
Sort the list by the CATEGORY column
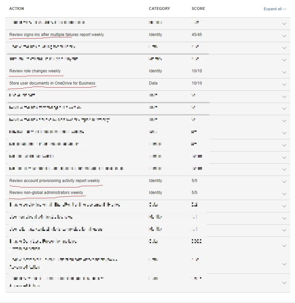[159, 9]
